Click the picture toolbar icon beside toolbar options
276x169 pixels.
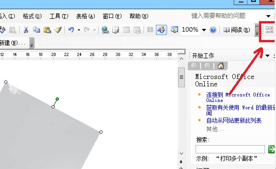point(269,29)
